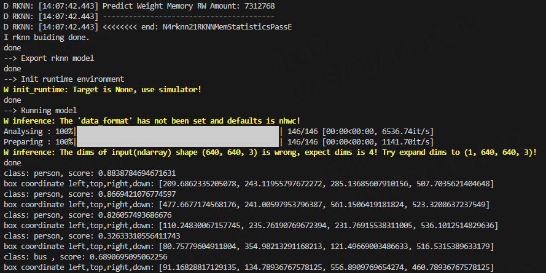Click the '--> Init runtime environment' line

coord(64,79)
